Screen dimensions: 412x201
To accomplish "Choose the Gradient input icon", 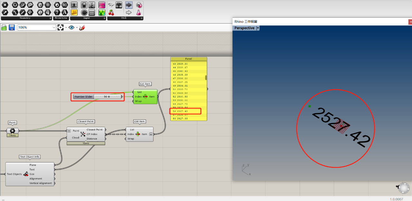I will coord(102,5).
